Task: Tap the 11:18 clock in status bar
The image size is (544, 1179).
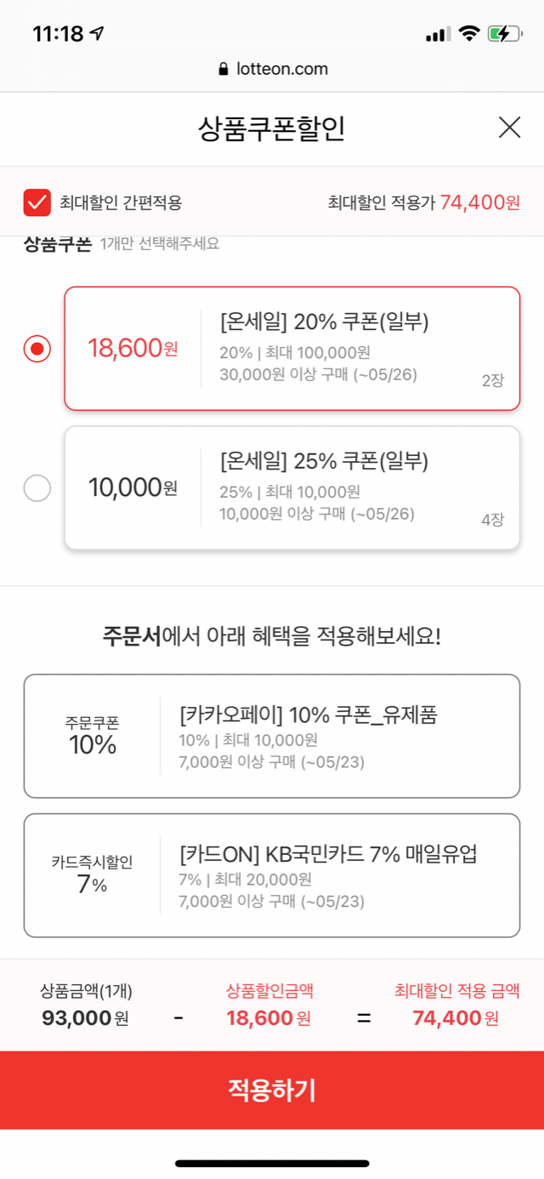Action: (x=58, y=34)
